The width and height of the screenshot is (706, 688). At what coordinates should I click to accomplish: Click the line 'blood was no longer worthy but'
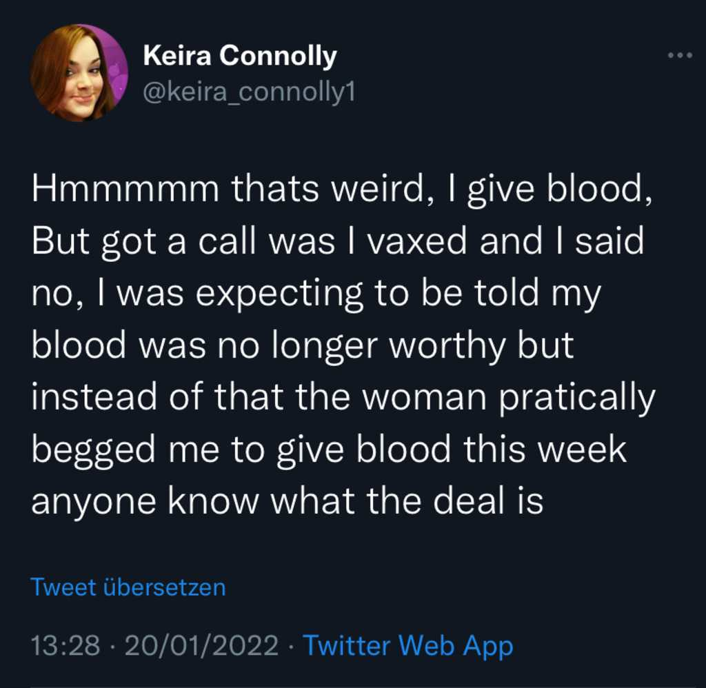click(x=303, y=346)
